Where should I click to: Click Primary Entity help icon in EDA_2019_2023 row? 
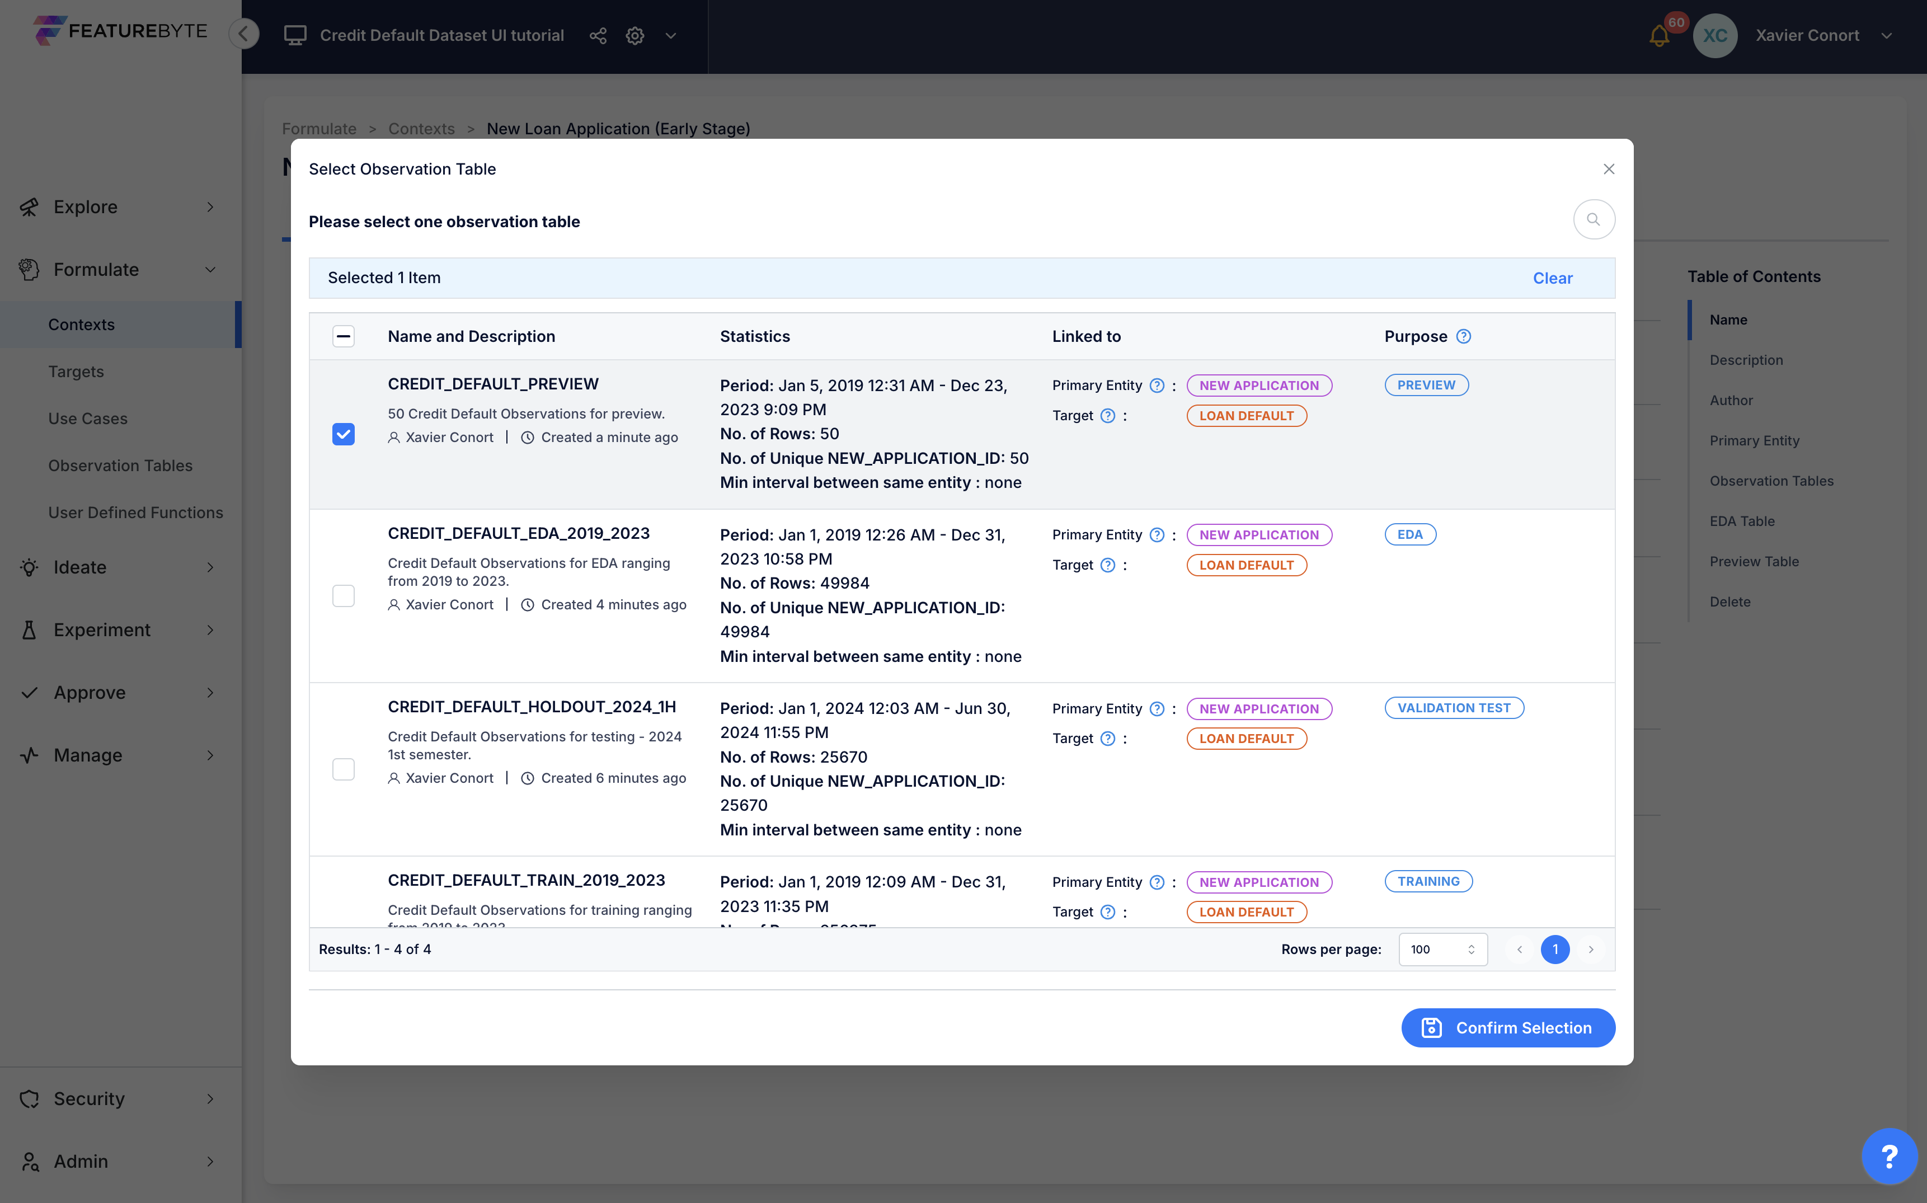1157,535
